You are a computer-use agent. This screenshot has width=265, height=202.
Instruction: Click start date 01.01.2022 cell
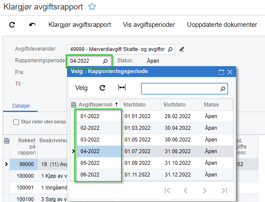[x=141, y=116]
